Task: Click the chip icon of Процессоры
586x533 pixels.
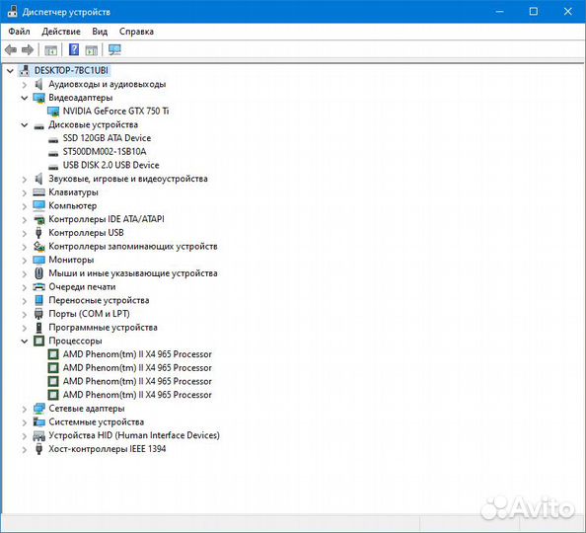Action: pos(38,341)
